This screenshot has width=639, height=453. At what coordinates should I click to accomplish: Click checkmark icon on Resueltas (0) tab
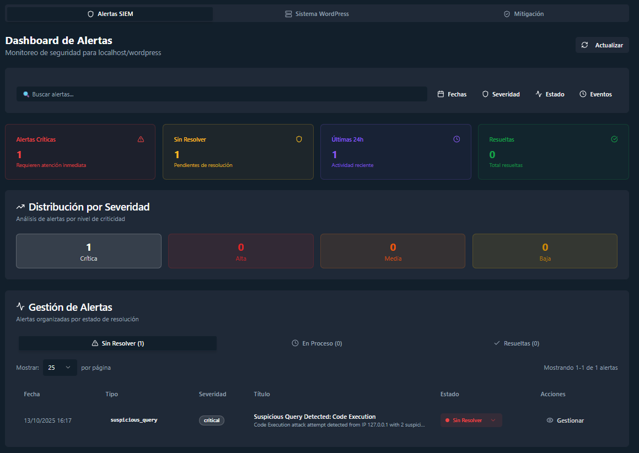point(497,343)
